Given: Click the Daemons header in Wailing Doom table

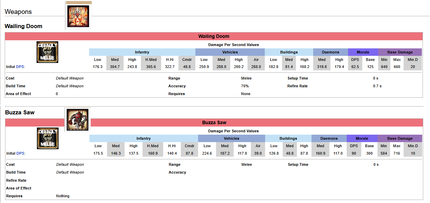Looking at the screenshot, I should [330, 52].
